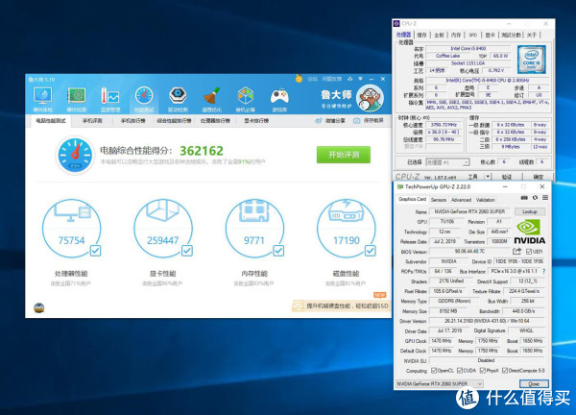The height and width of the screenshot is (415, 576).
Task: Open the memory tab in CPU-Z
Action: pos(456,35)
